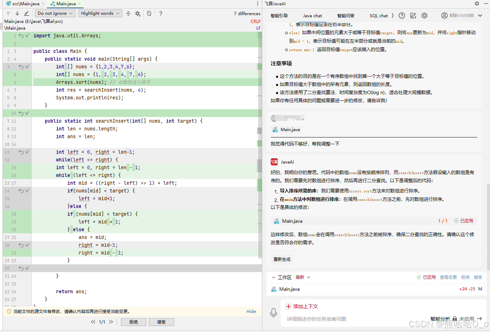Viewport: 490px width, 332px height.
Task: Click the 接受 button below diff
Action: (161, 322)
